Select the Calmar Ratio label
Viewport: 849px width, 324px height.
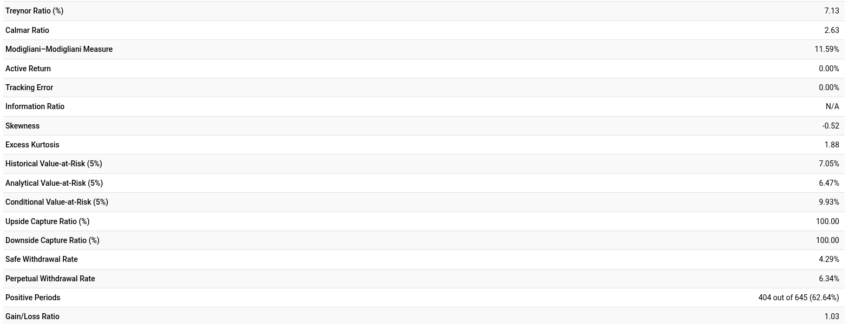[27, 30]
